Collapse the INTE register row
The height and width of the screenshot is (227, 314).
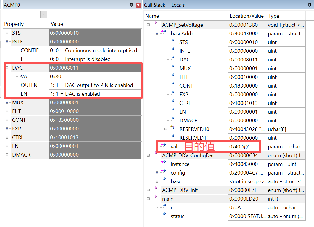(x=7, y=42)
